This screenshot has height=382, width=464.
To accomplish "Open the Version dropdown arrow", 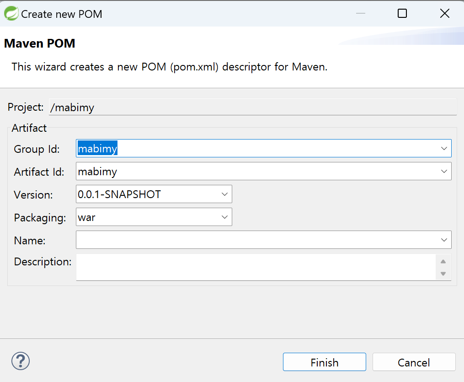I will pos(224,194).
